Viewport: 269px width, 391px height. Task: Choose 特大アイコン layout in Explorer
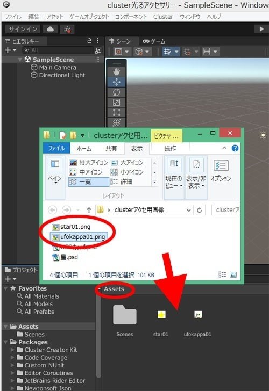(89, 163)
